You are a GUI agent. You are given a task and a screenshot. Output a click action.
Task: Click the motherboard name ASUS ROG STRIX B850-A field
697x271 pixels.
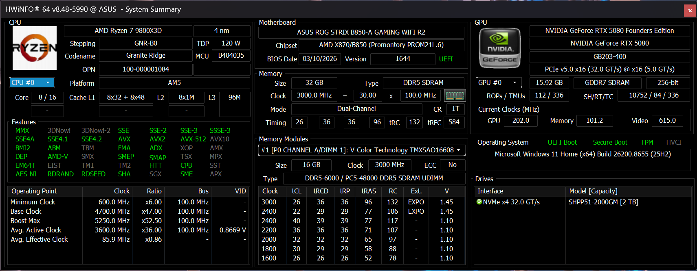(x=361, y=32)
